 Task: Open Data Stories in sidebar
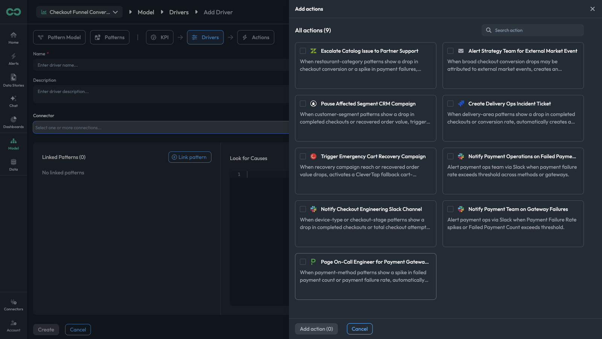click(x=14, y=81)
